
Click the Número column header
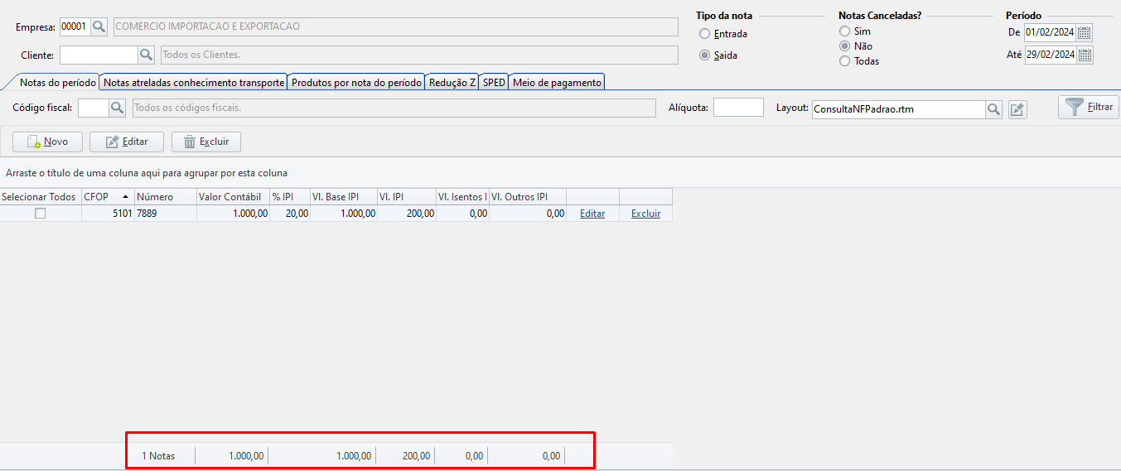pyautogui.click(x=166, y=197)
